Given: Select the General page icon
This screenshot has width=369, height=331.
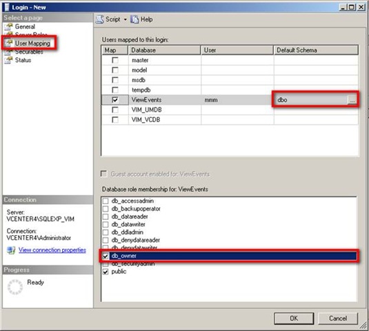Looking at the screenshot, I should (x=9, y=27).
